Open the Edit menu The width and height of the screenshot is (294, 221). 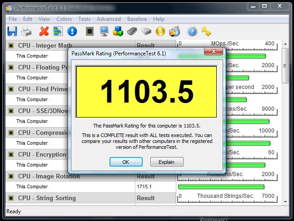28,19
